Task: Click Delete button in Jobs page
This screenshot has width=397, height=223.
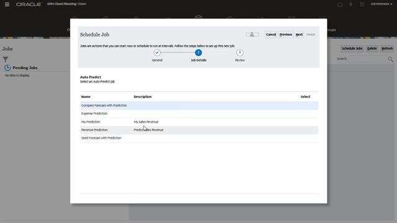Action: tap(372, 48)
